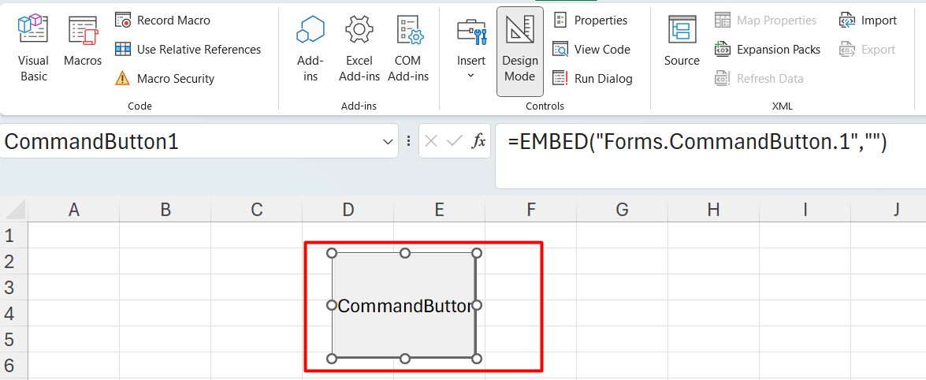Toggle Design Mode off
This screenshot has height=380, width=926.
pyautogui.click(x=519, y=50)
